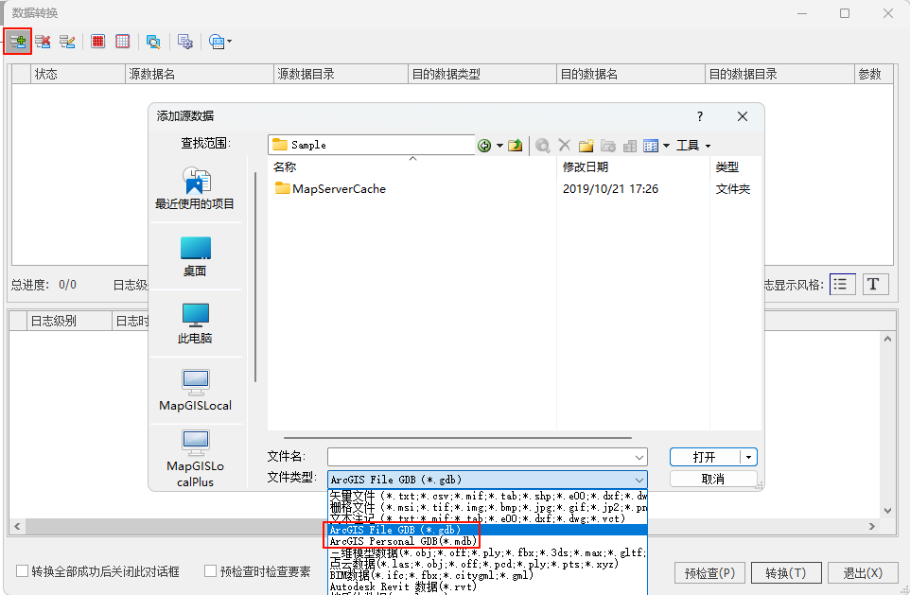Image resolution: width=910 pixels, height=595 pixels.
Task: Click the 目的数据类型 column header
Action: coord(481,75)
